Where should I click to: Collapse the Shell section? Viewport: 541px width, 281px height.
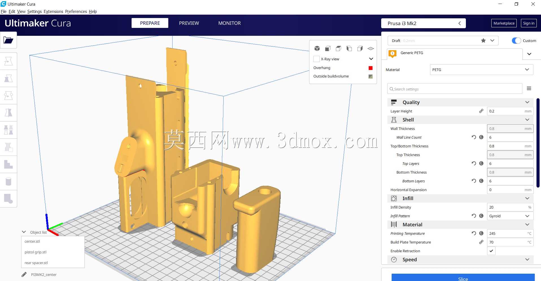coord(527,120)
